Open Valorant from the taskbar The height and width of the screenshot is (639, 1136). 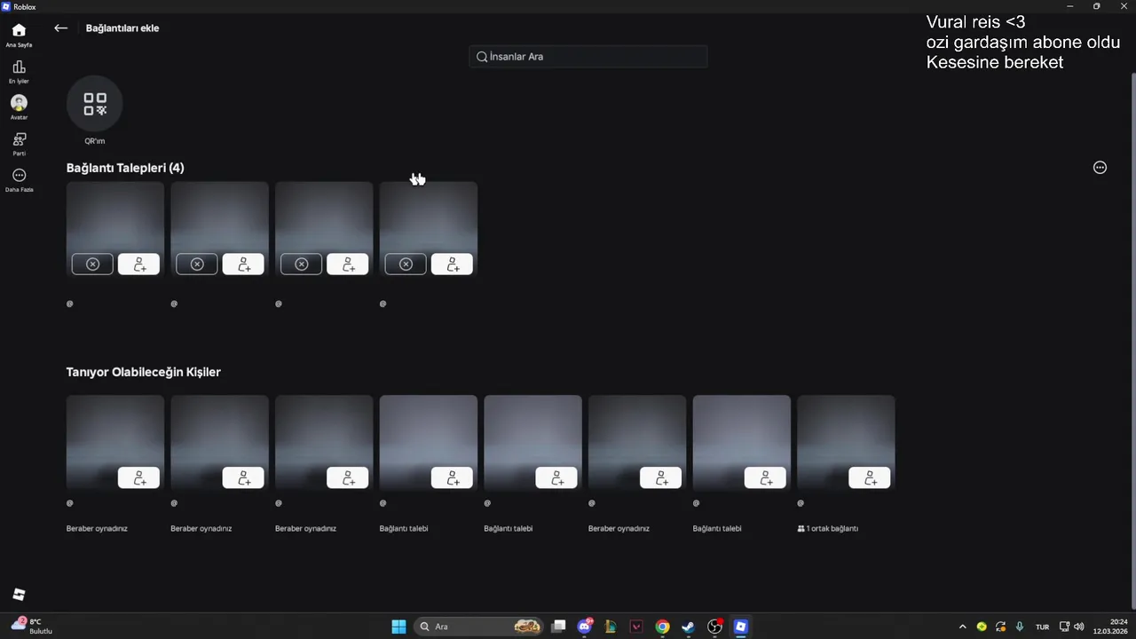(636, 627)
